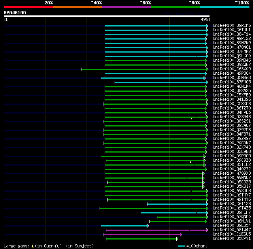Image resolution: width=253 pixels, height=249 pixels.
Task: Open UniRef100_B9N7W9 entry label
Action: (x=232, y=43)
